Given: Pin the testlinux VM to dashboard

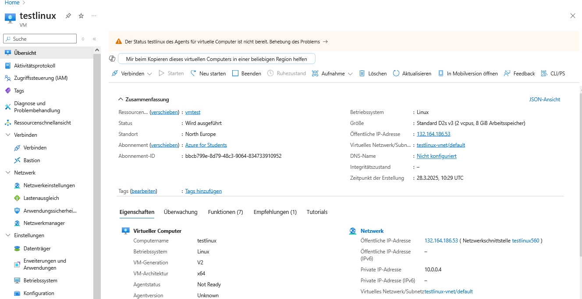Looking at the screenshot, I should (x=68, y=16).
